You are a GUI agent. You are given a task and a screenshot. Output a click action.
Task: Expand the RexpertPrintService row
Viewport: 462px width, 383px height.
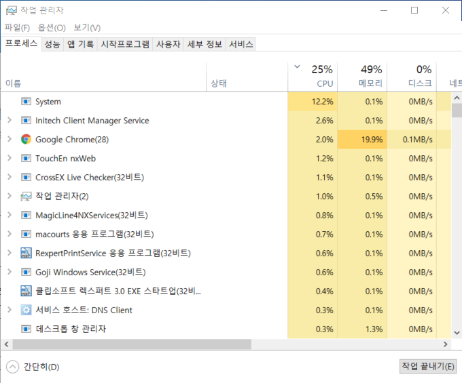point(10,252)
